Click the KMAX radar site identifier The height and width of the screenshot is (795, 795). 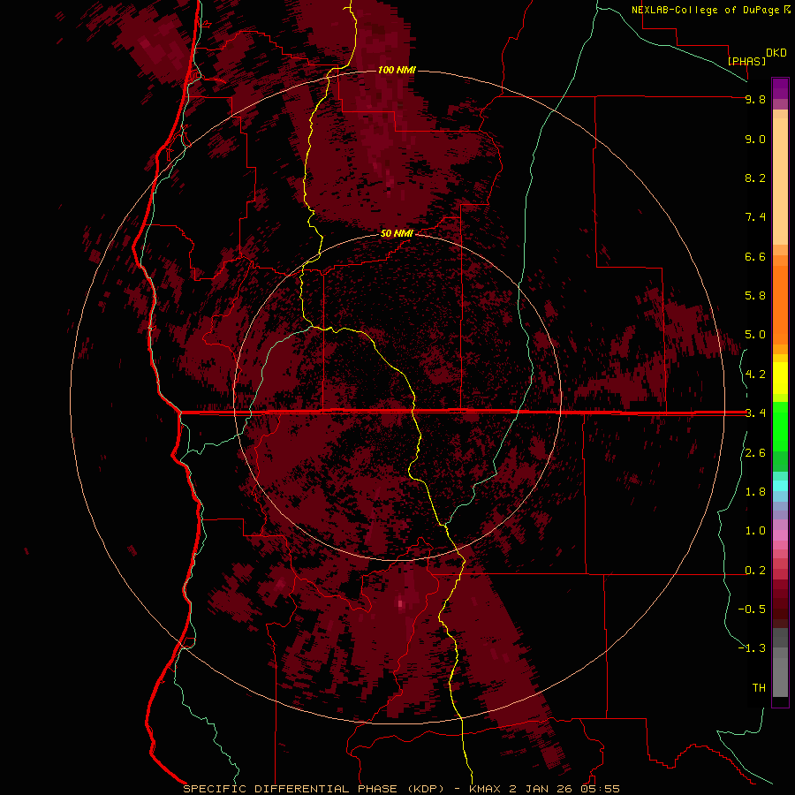(486, 789)
